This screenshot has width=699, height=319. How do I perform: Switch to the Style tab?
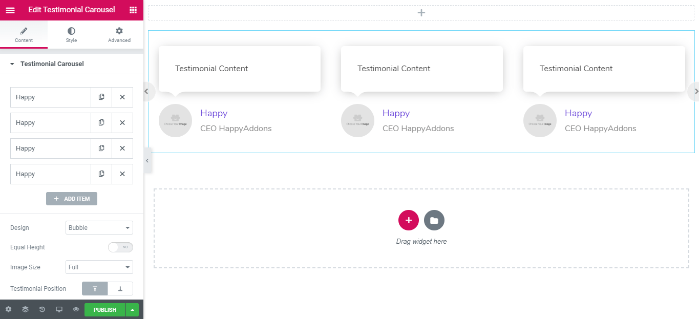pos(71,35)
